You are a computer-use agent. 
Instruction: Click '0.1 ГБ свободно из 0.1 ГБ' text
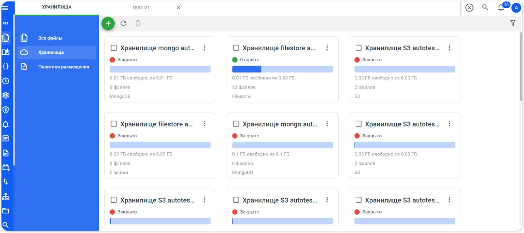(x=261, y=154)
